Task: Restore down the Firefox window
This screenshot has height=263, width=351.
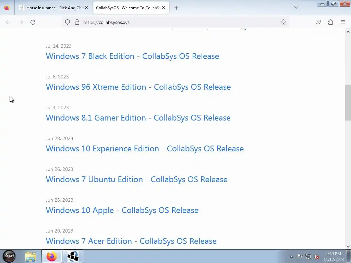Action: [334, 3]
